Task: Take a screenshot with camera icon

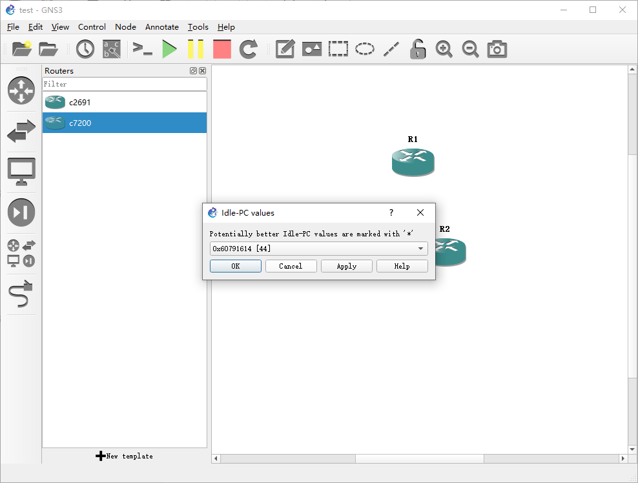Action: coord(497,49)
